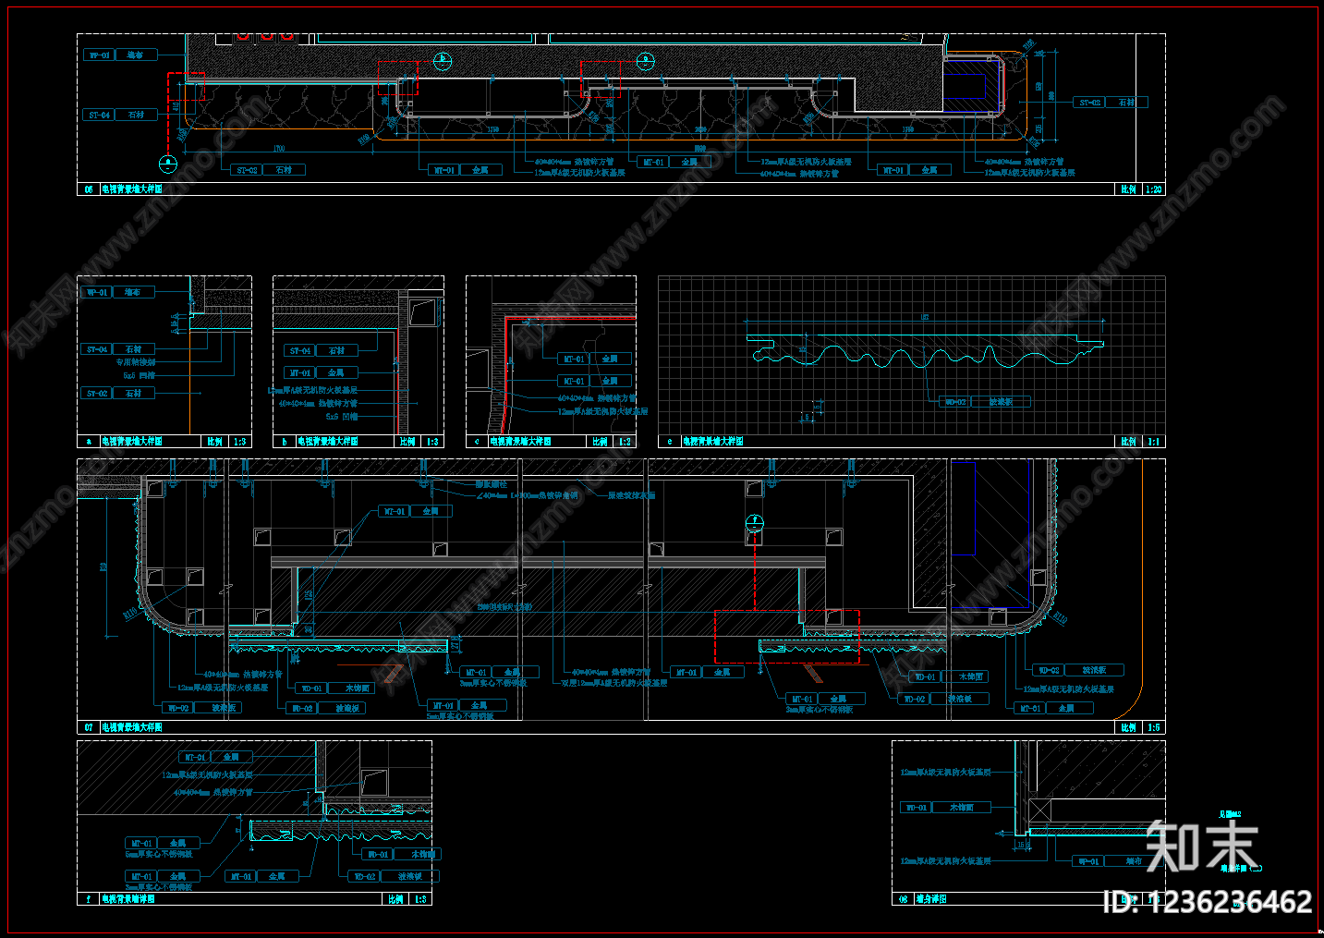
Task: Click the 5x5 凹槽 note in detail a
Action: pyautogui.click(x=140, y=376)
